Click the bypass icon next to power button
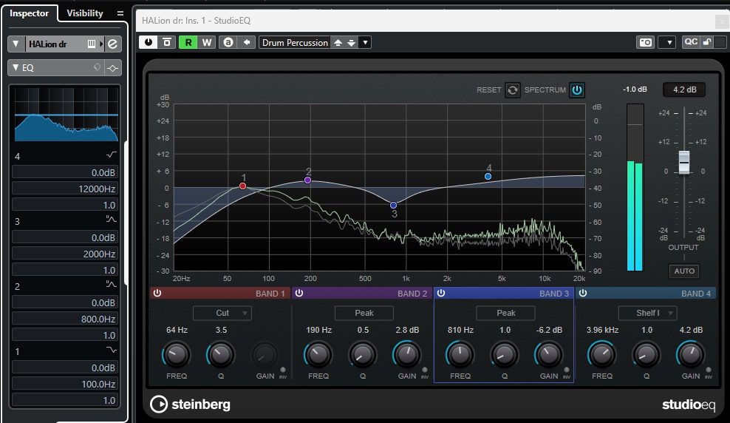 pos(167,43)
